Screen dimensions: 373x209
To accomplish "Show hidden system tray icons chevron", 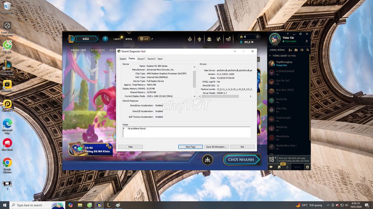I will pos(329,205).
